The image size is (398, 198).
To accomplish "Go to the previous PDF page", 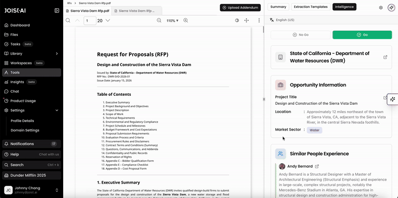I will [78, 20].
